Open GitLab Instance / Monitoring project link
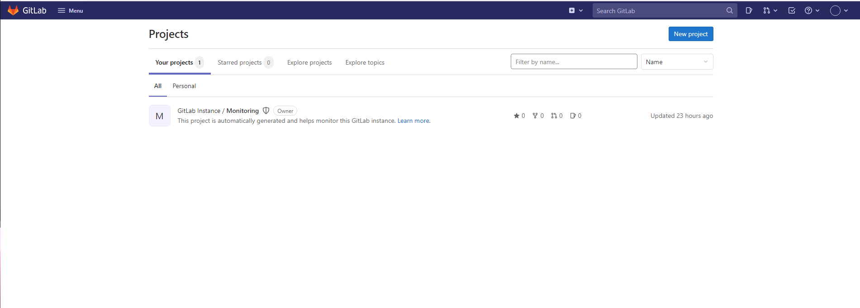 coord(218,111)
